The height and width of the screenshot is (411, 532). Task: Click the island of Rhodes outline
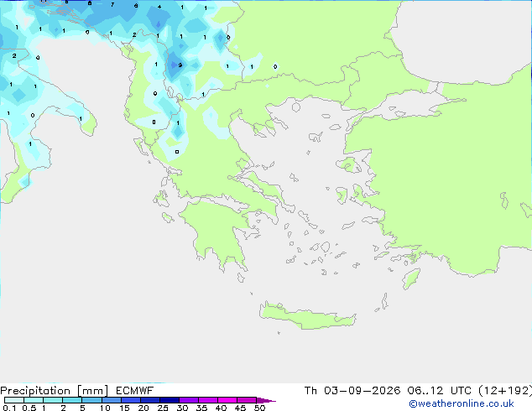point(411,278)
